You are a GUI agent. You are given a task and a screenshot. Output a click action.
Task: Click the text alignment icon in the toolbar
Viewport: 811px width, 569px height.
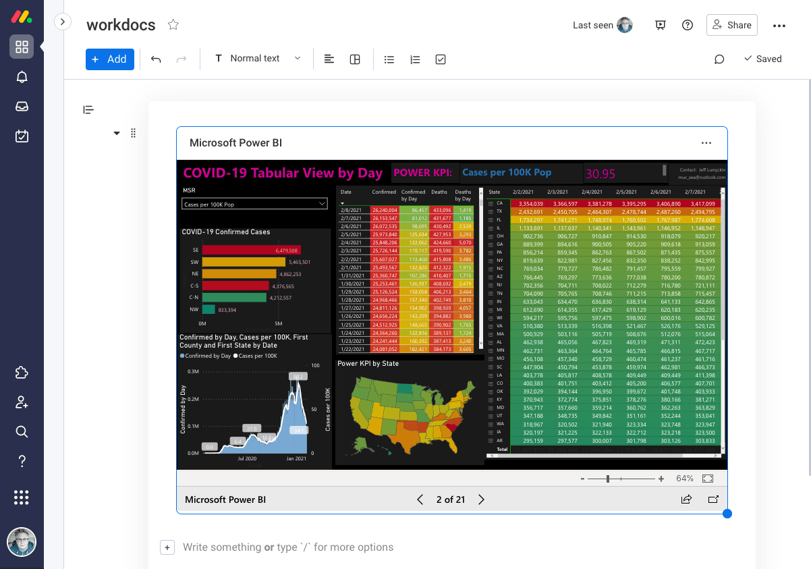(x=329, y=59)
